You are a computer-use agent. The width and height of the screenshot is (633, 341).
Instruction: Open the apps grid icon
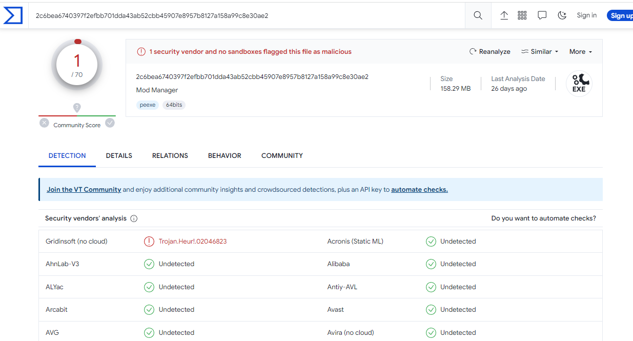(522, 15)
